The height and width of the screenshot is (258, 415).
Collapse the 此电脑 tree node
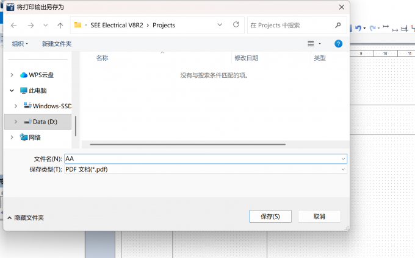[x=12, y=91]
